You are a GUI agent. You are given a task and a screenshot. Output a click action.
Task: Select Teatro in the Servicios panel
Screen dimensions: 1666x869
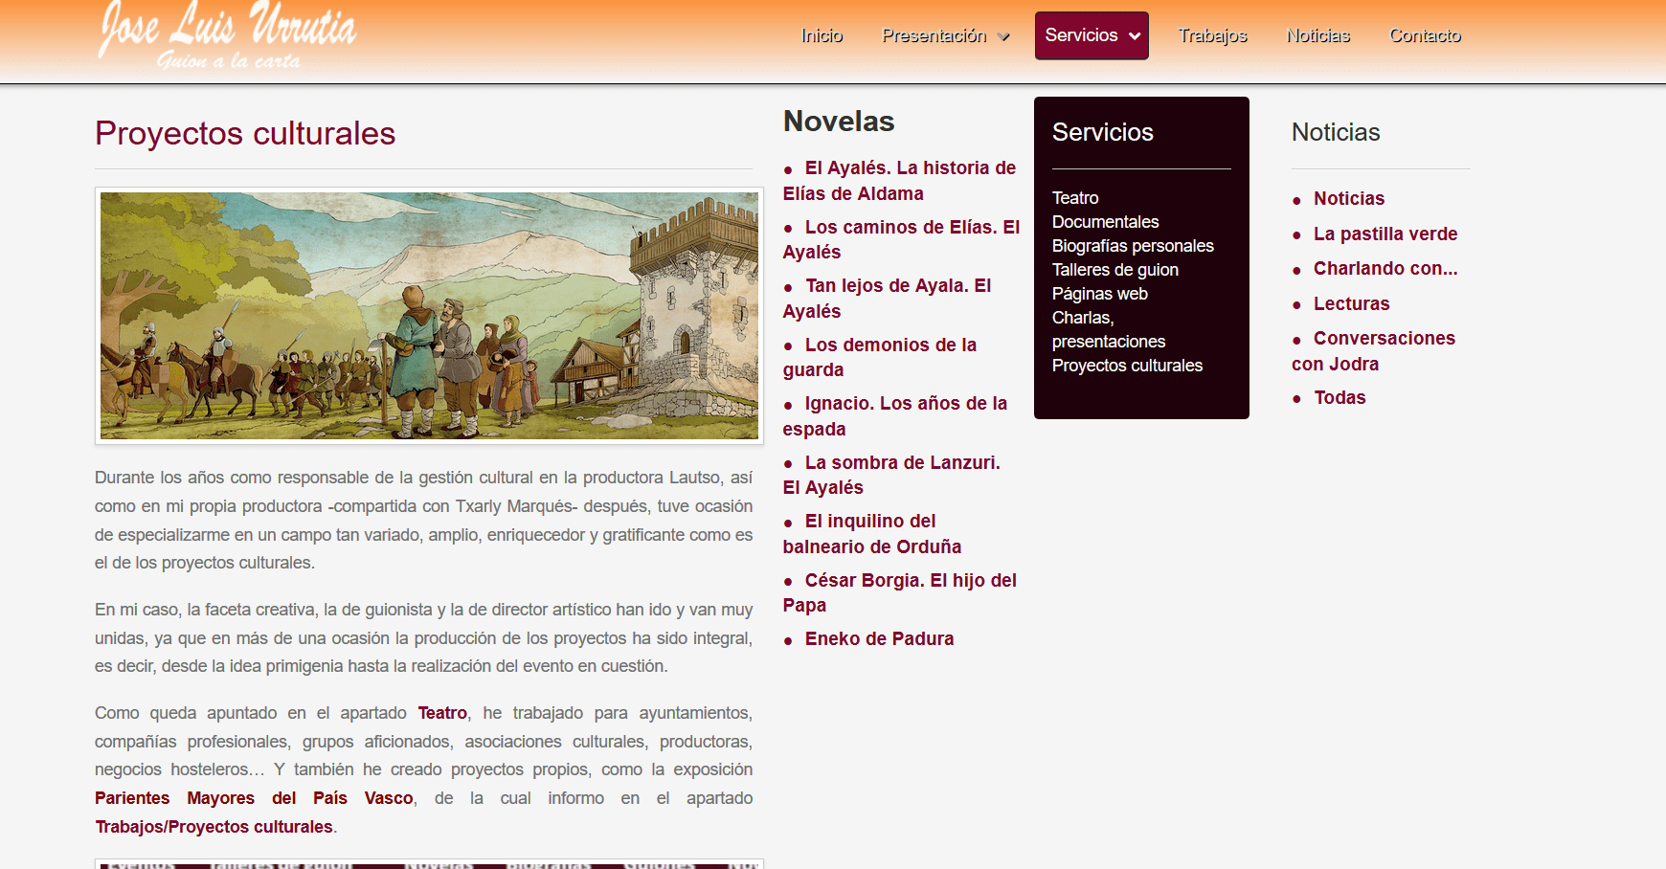[x=1075, y=198]
